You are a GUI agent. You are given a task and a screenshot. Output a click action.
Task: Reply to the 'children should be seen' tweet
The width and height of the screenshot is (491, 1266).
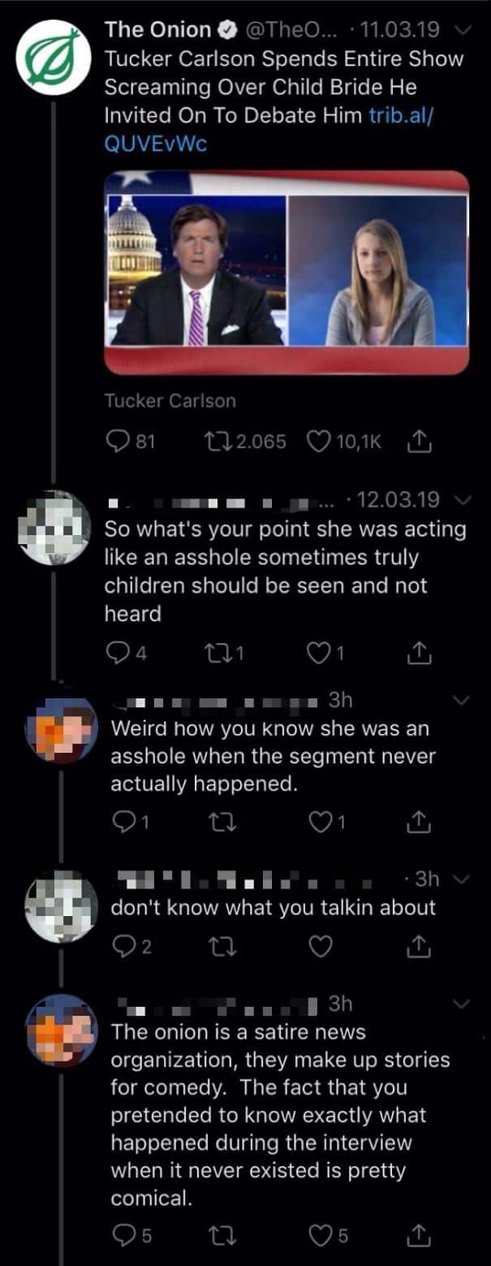[x=126, y=652]
